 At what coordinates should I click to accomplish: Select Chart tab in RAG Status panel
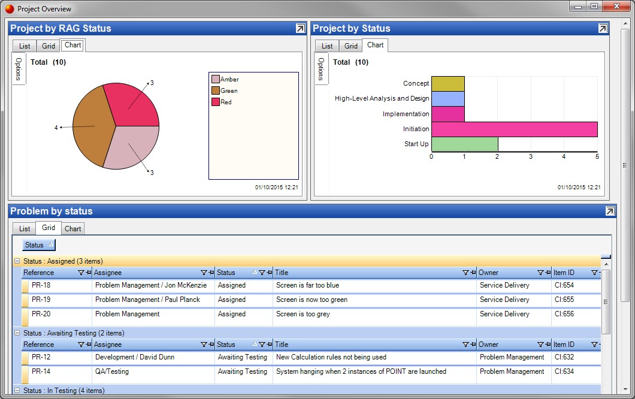[72, 45]
